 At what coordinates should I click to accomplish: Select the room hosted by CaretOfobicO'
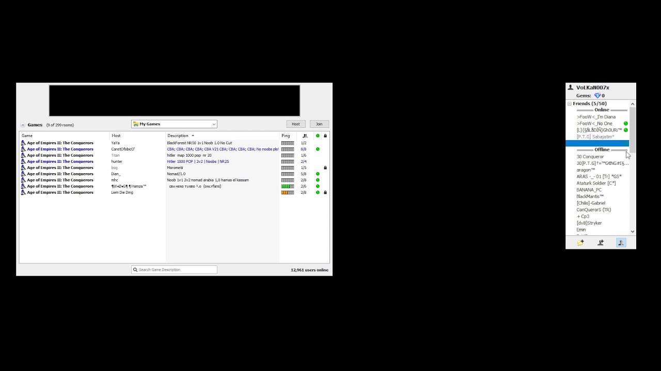point(174,149)
